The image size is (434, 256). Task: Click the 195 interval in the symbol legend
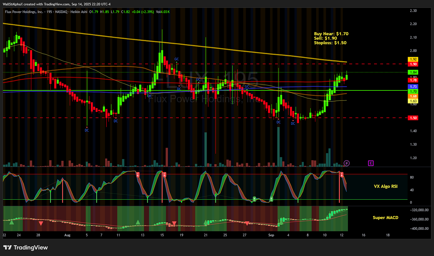pos(49,12)
